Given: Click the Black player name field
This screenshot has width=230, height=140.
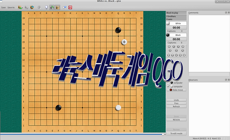Looking at the screenshot, I should pyautogui.click(x=178, y=35).
